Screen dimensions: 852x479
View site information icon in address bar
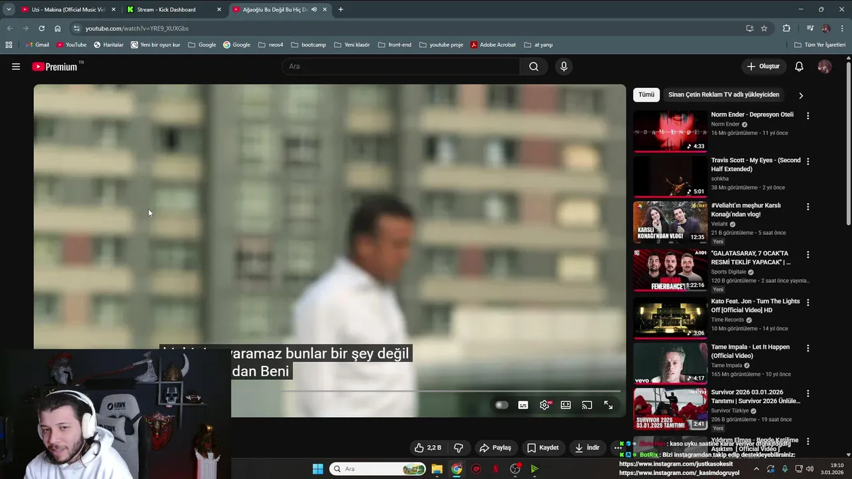coord(77,29)
